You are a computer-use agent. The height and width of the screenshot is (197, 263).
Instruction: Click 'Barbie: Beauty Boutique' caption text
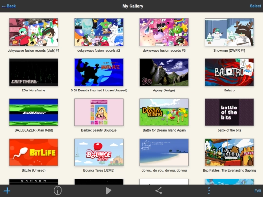click(99, 130)
